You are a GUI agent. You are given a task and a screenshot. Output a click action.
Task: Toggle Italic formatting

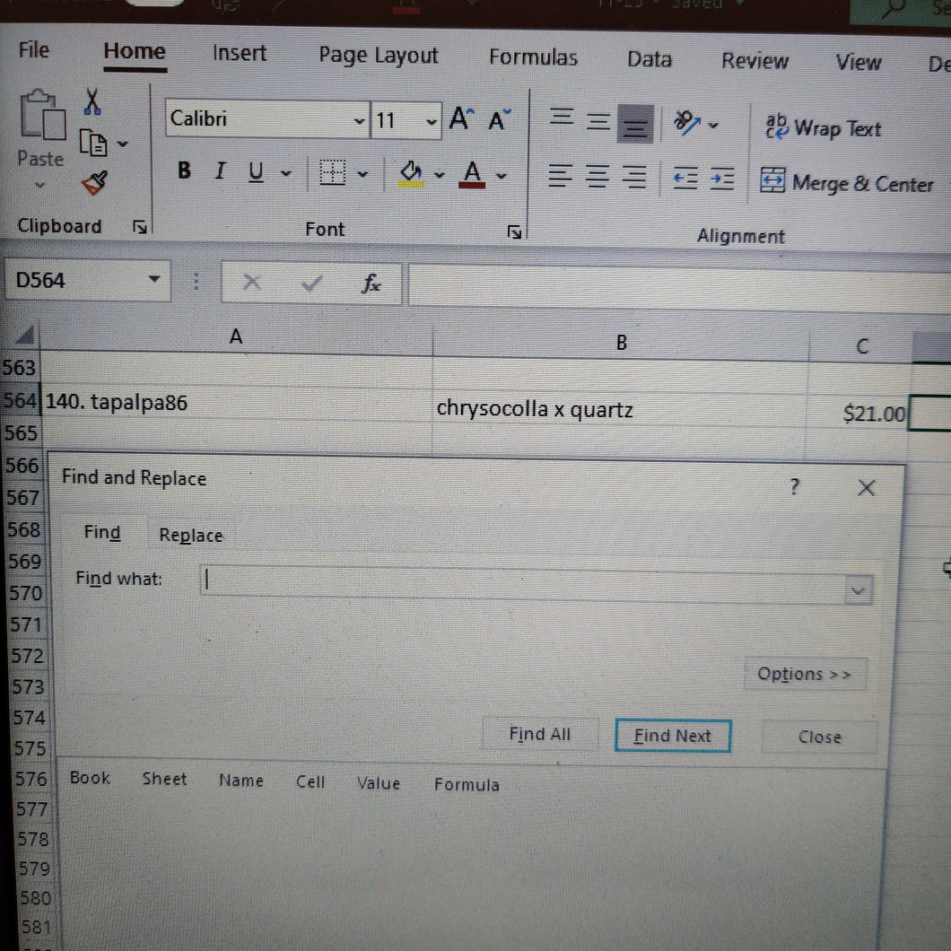(x=220, y=171)
